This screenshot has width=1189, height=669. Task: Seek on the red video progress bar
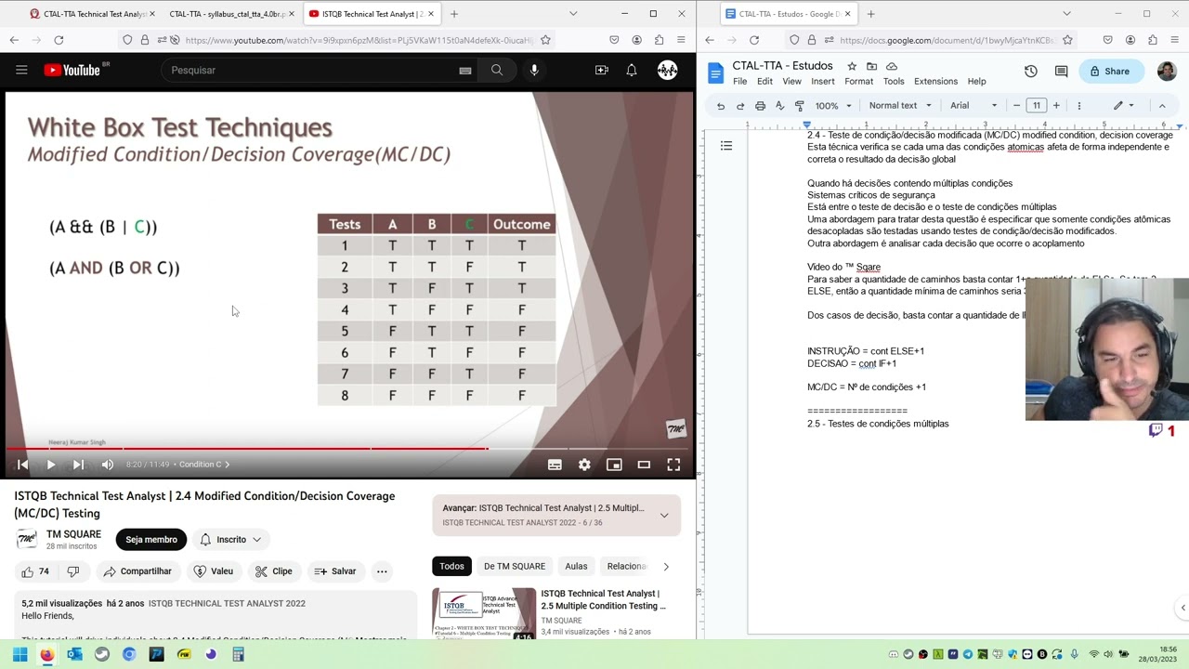[348, 449]
